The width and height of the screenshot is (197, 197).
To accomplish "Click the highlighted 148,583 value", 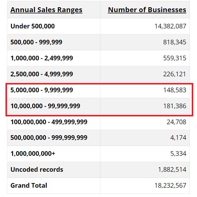I will tap(175, 90).
